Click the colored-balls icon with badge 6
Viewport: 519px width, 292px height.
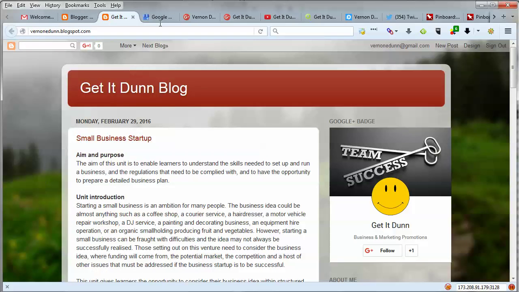click(x=454, y=31)
